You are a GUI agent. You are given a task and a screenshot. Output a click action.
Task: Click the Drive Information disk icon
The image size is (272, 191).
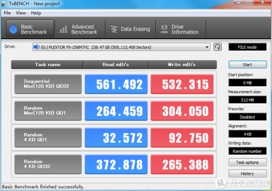click(164, 29)
